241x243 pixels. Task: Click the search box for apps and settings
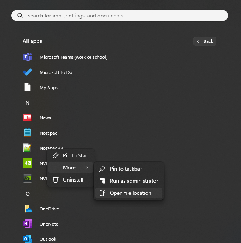120,16
